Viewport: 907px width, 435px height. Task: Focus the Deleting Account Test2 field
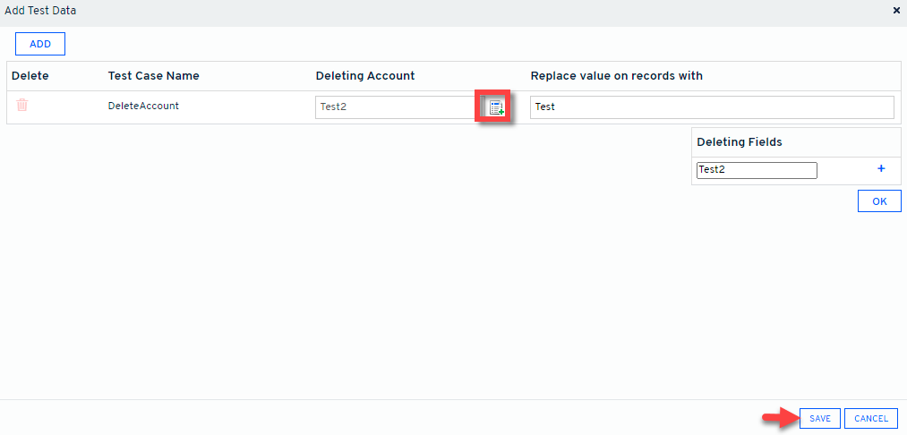pos(394,107)
